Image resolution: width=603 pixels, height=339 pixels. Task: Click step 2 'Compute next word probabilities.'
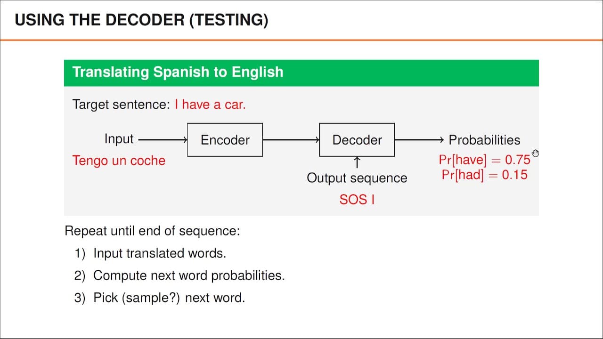(179, 275)
